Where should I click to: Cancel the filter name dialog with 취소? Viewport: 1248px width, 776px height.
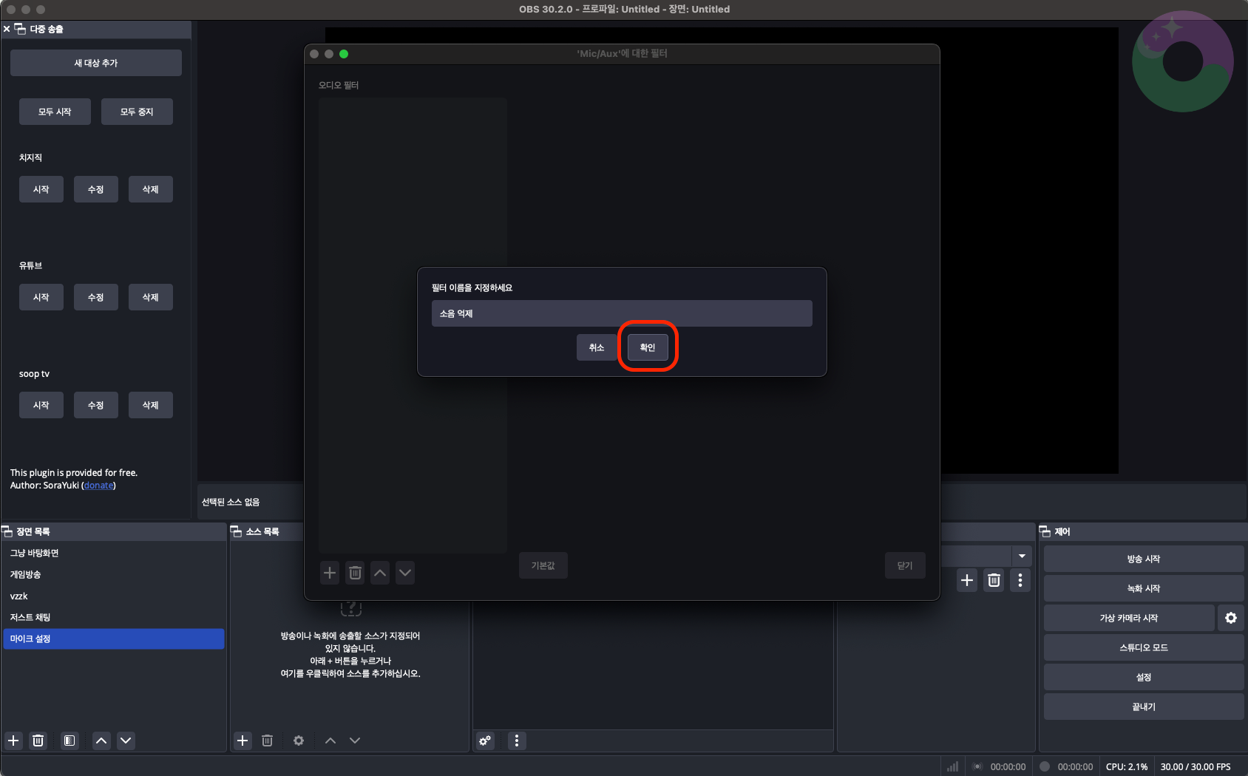coord(597,347)
